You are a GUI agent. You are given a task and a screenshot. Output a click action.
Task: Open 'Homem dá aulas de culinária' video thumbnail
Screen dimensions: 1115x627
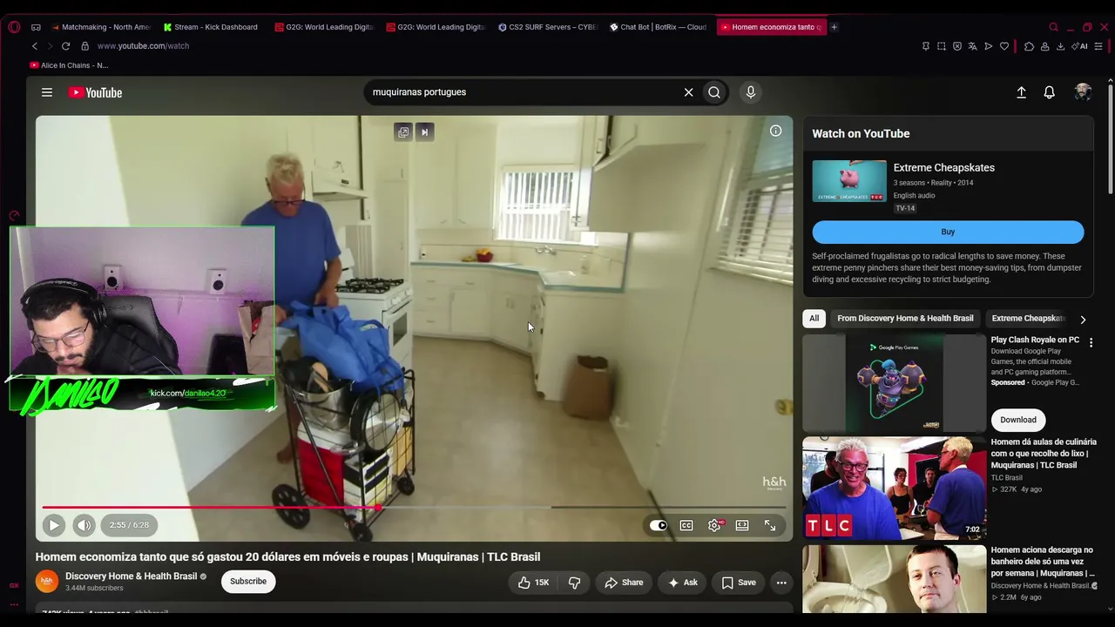894,489
